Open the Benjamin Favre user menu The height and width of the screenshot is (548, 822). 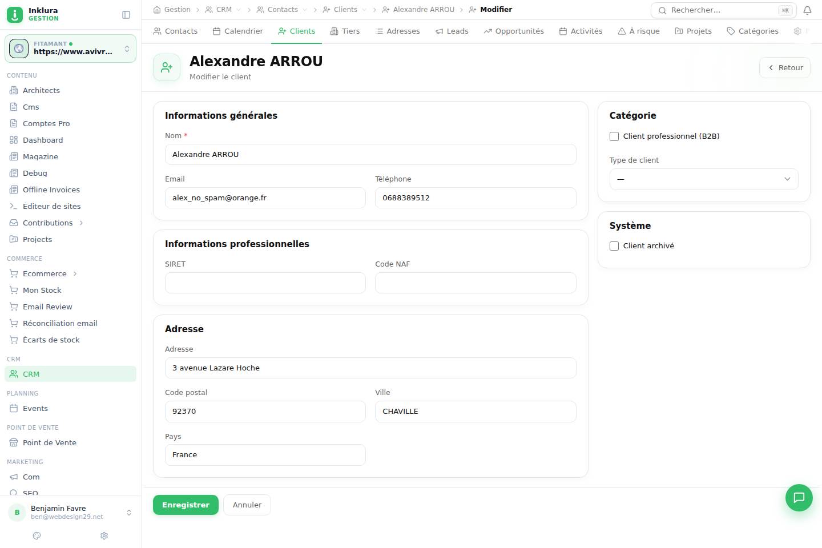tap(70, 512)
